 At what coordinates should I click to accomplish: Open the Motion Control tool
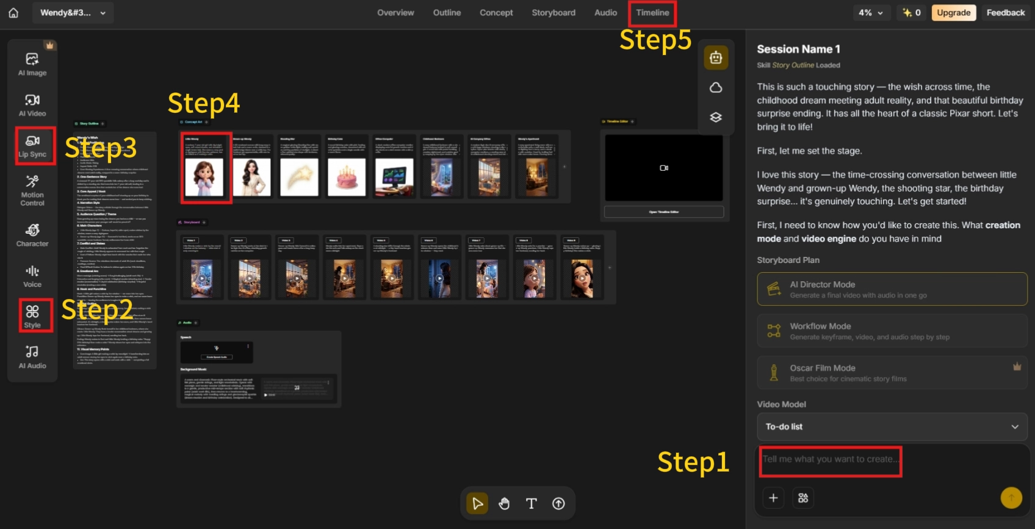click(x=32, y=190)
